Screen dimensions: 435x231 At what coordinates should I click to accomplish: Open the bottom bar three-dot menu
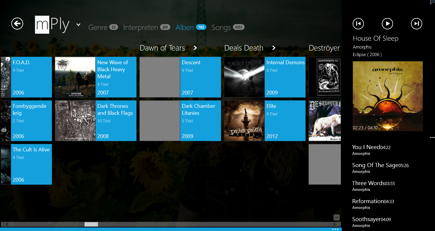(335, 229)
